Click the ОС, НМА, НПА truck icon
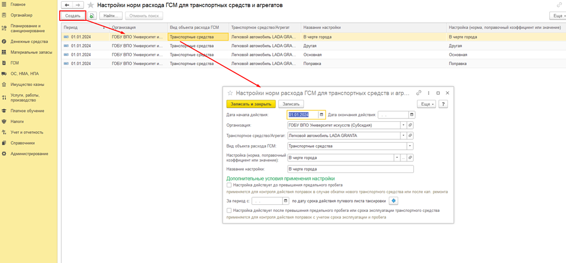The height and width of the screenshot is (263, 566). [4, 74]
